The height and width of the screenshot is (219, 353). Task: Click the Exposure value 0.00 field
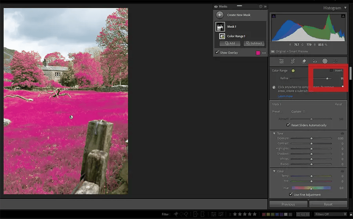tap(340, 139)
